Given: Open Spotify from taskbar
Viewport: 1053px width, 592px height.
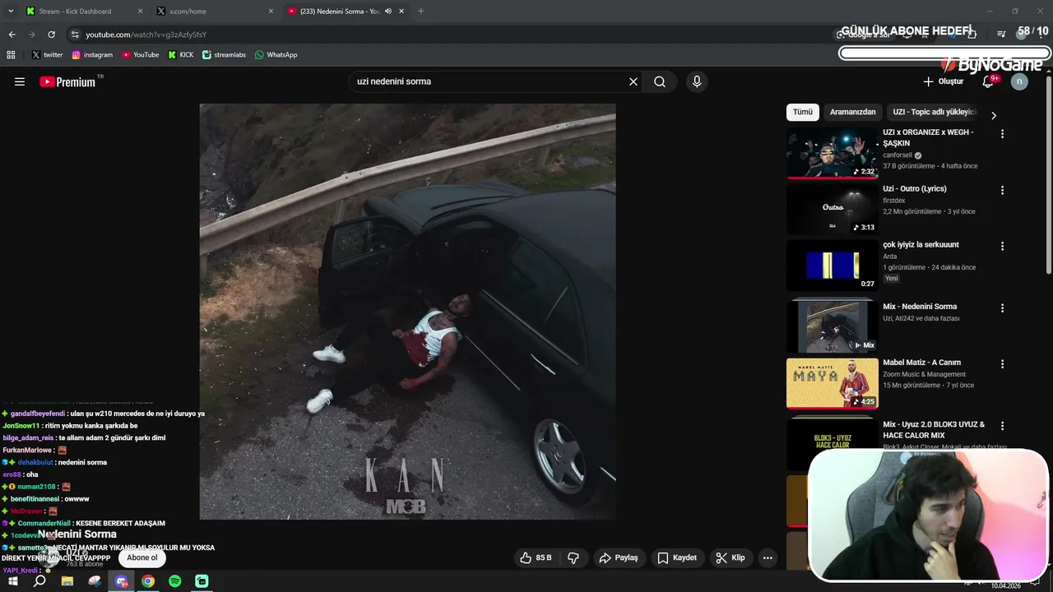Looking at the screenshot, I should [x=175, y=581].
